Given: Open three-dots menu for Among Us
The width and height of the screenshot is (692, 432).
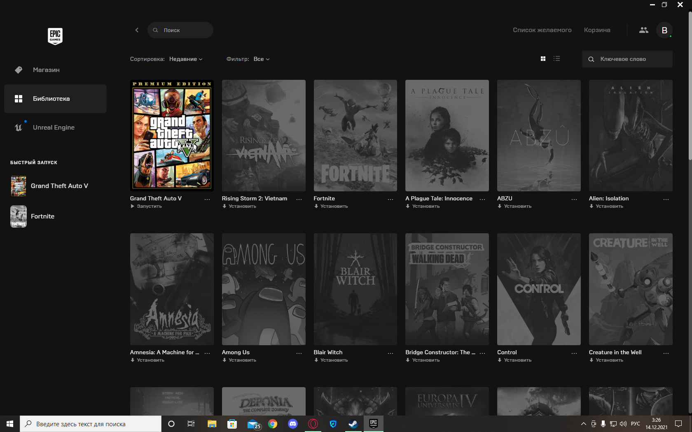Looking at the screenshot, I should [x=299, y=353].
